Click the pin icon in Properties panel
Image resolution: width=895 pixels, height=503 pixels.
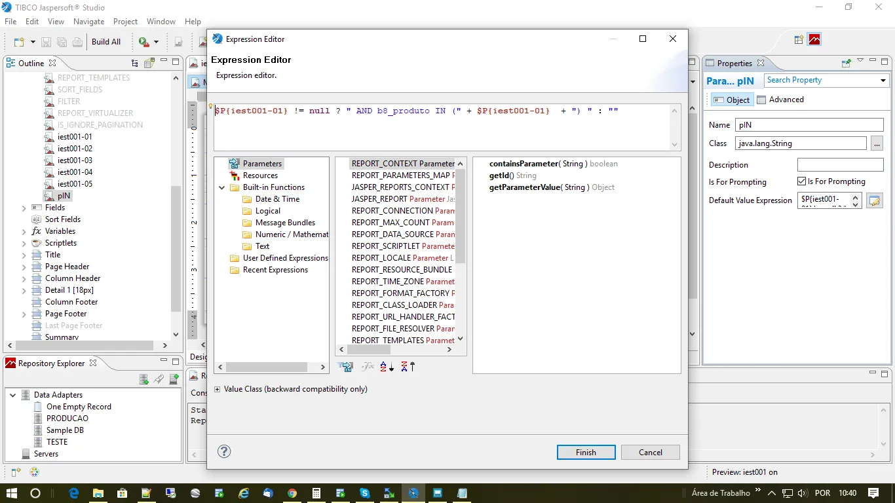point(846,64)
